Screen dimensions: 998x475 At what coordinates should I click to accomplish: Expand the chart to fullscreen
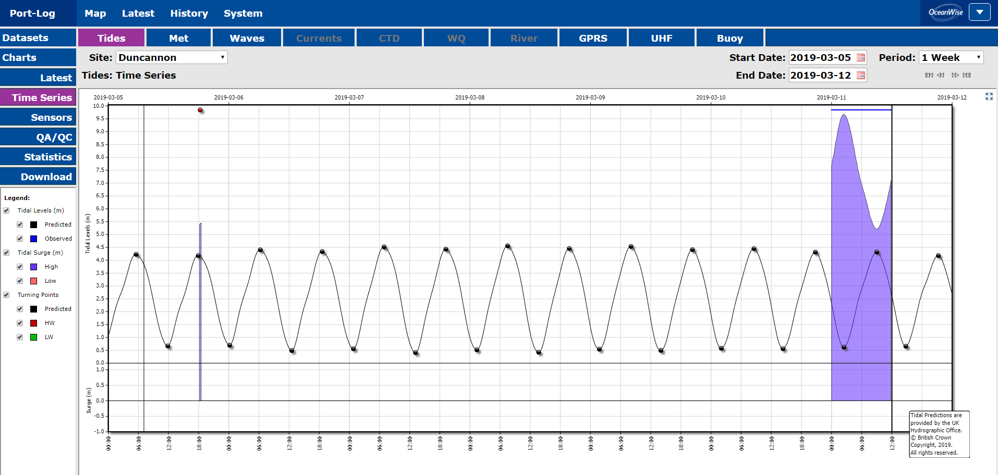(x=989, y=96)
